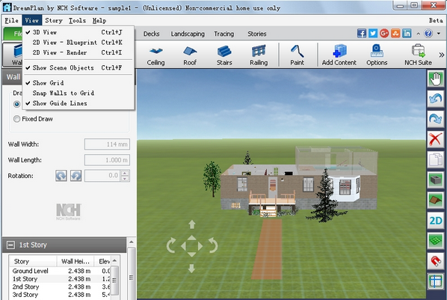Open the File menu
The image size is (447, 300).
[11, 20]
